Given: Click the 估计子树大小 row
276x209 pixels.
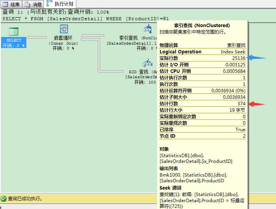Looking at the screenshot, I should [202, 97].
